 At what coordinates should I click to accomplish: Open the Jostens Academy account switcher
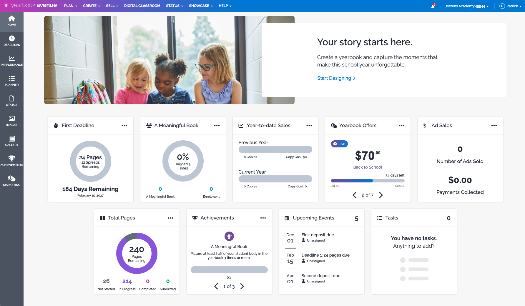point(467,6)
